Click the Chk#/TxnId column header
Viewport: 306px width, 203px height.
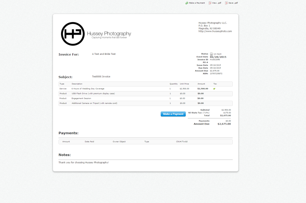point(182,142)
